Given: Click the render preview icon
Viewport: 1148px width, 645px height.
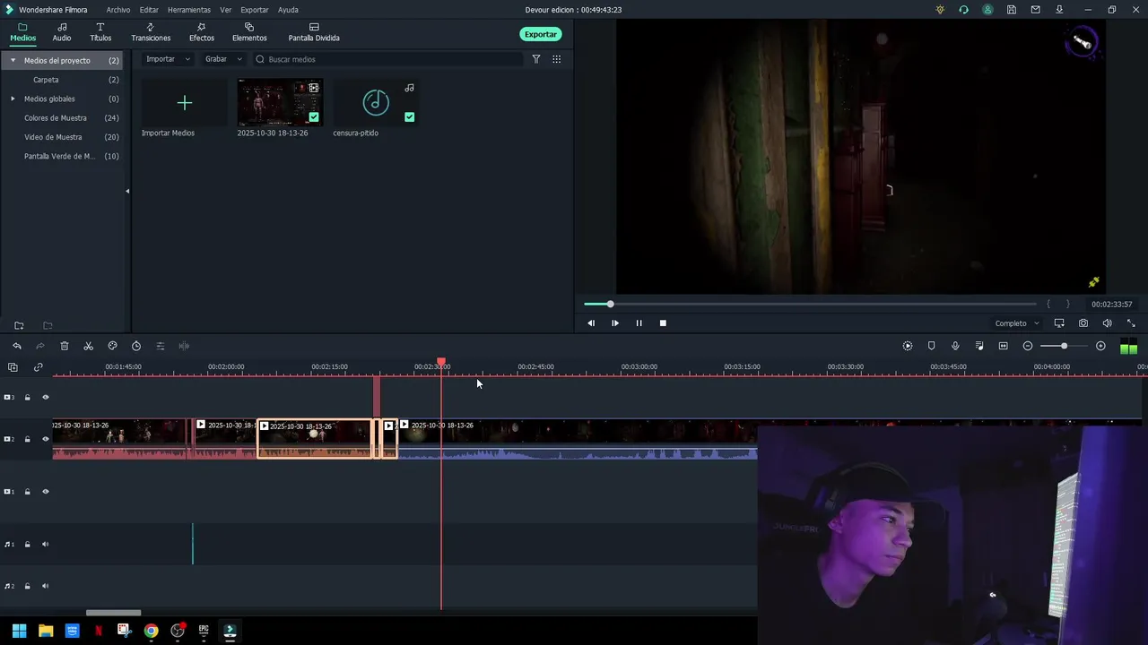Looking at the screenshot, I should (908, 346).
